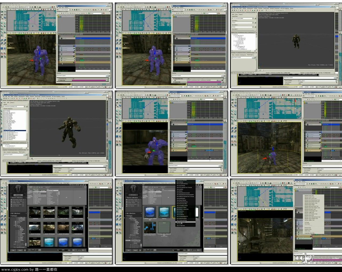Image resolution: width=342 pixels, height=272 pixels.
Task: Click Import button in New asset menu screenshot
Action: pyautogui.click(x=135, y=250)
